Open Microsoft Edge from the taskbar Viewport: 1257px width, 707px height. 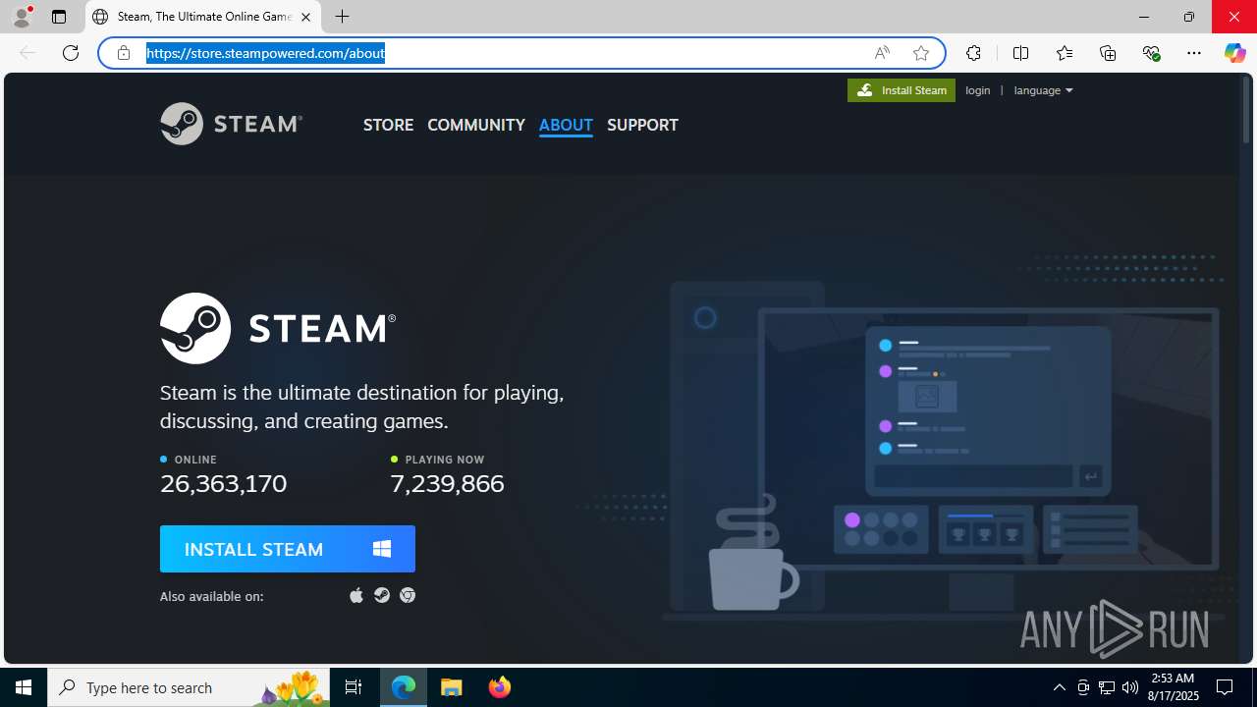[404, 687]
